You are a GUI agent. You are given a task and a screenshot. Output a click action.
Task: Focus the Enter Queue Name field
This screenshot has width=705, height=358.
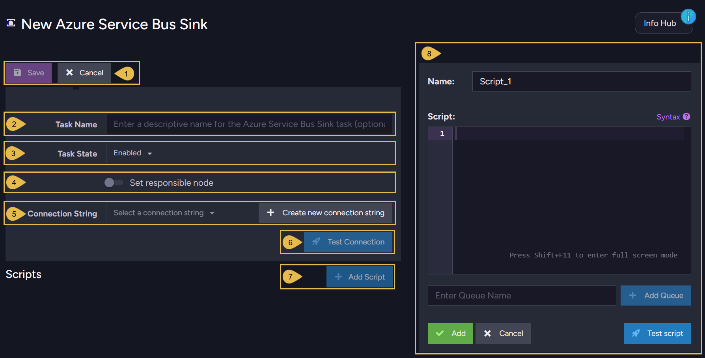click(x=522, y=296)
